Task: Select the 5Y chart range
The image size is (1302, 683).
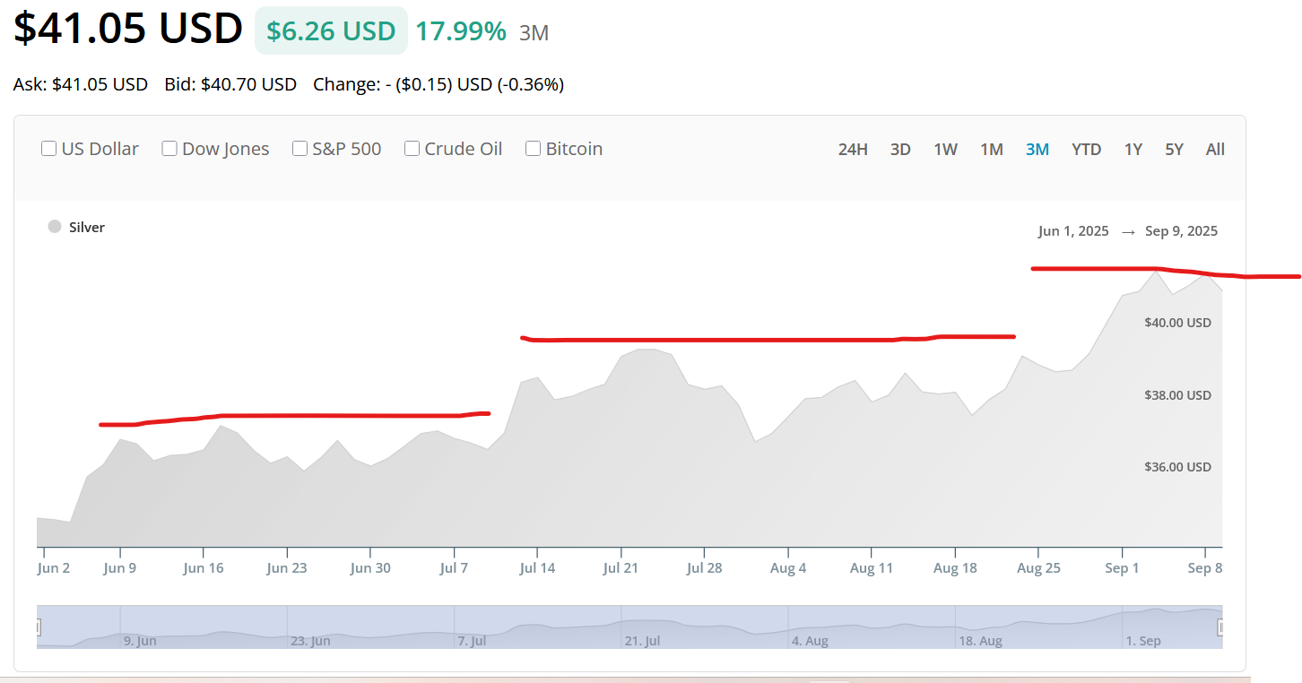Action: tap(1175, 150)
